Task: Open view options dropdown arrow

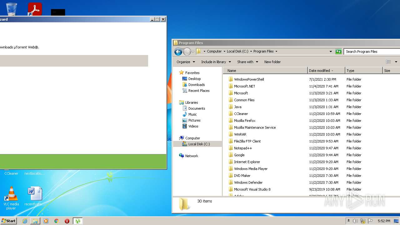Action: click(x=396, y=62)
